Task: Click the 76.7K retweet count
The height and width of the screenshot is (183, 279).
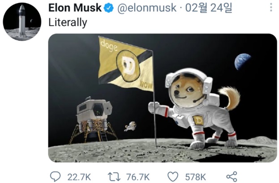Action: pyautogui.click(x=138, y=177)
